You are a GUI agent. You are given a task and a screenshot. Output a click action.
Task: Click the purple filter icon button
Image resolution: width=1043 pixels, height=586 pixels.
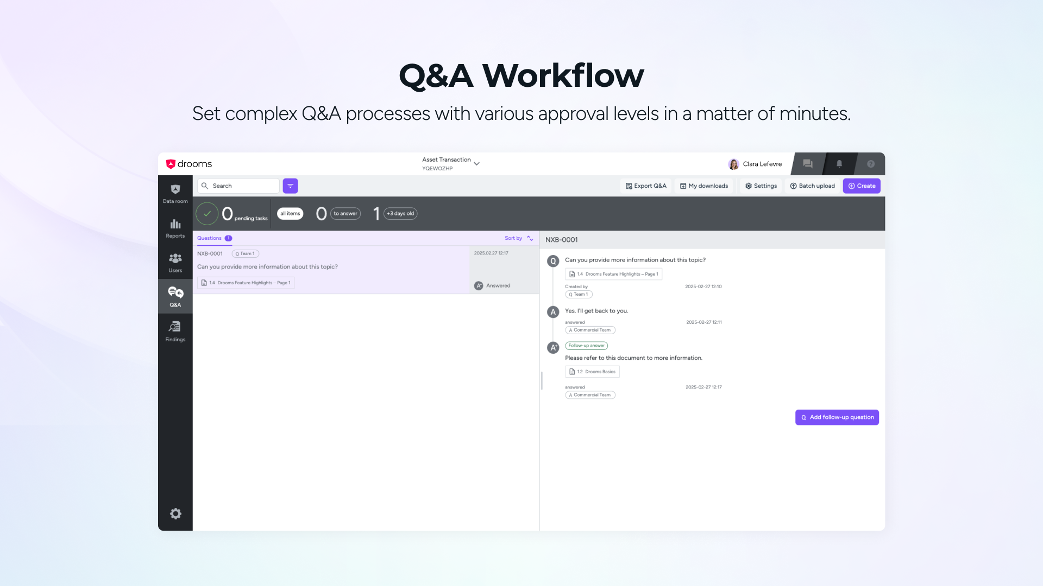coord(290,186)
